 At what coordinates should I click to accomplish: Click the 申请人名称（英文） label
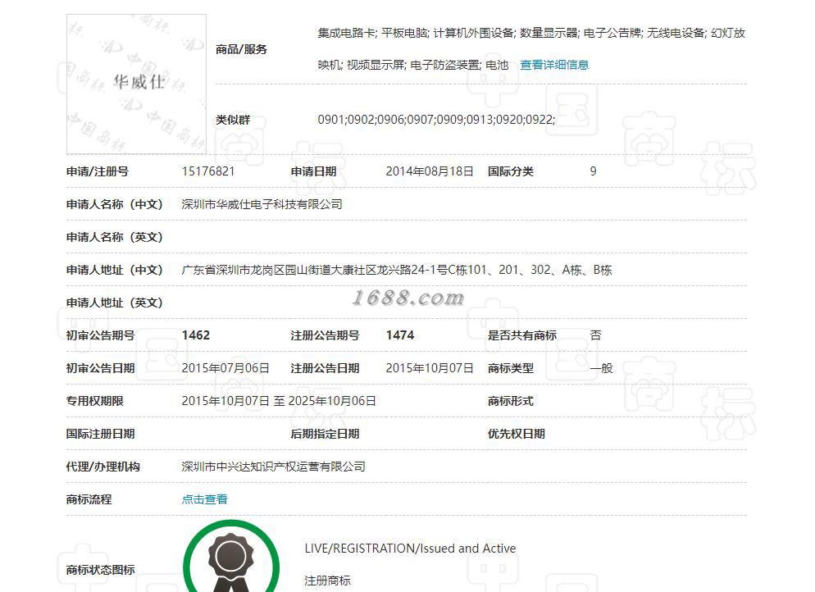[x=114, y=237]
